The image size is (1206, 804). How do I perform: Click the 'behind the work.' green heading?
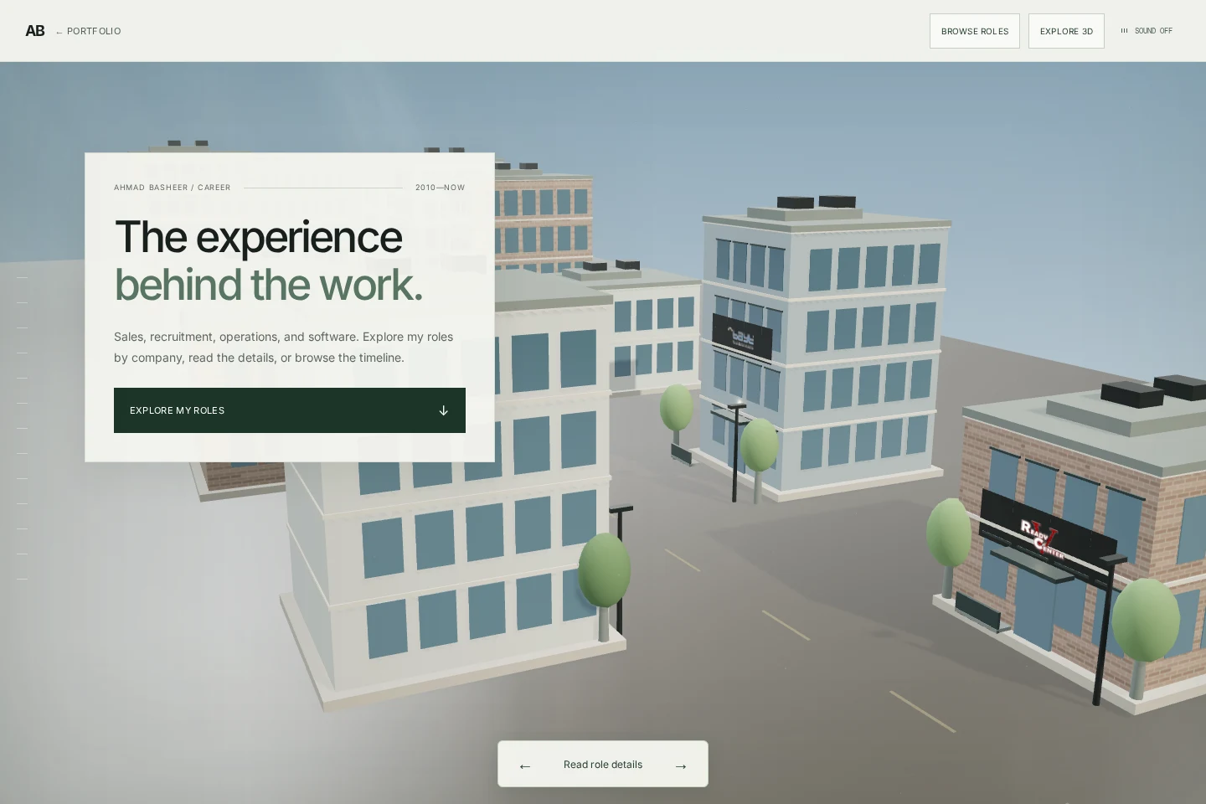(268, 285)
